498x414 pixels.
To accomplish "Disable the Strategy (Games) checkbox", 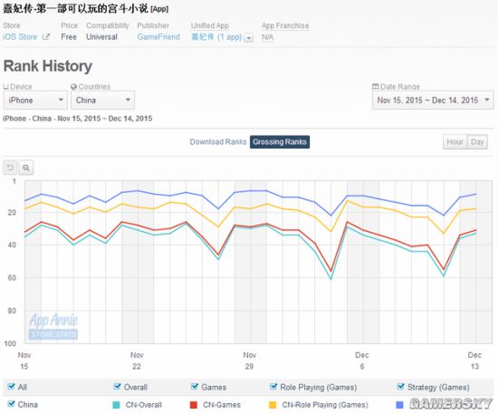I will tap(400, 387).
